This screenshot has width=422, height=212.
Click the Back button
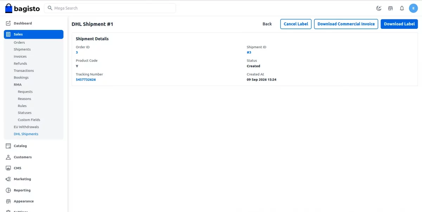267,24
